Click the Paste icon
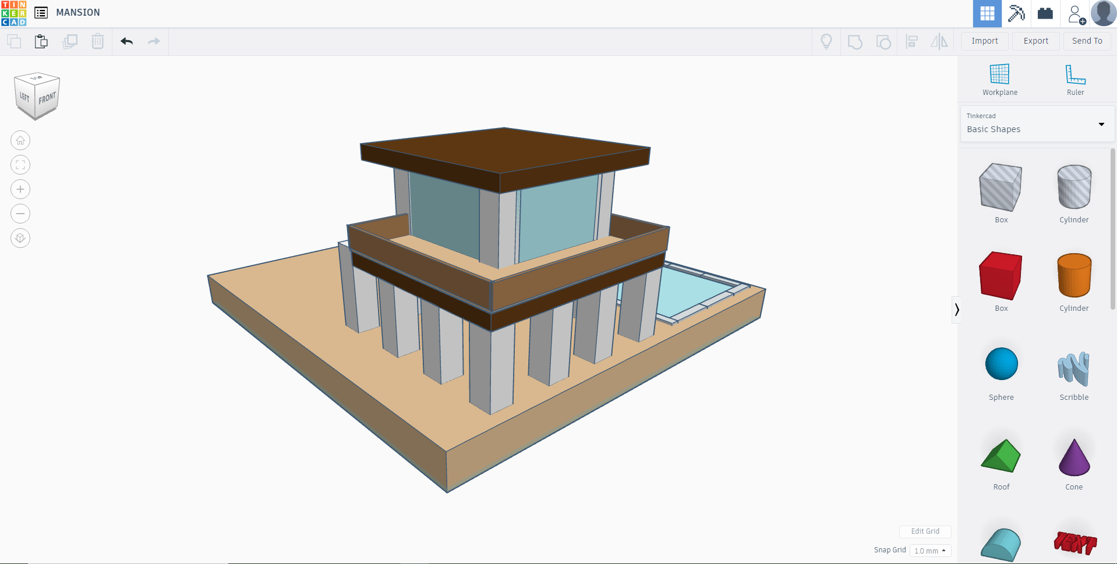The width and height of the screenshot is (1117, 564). 41,41
